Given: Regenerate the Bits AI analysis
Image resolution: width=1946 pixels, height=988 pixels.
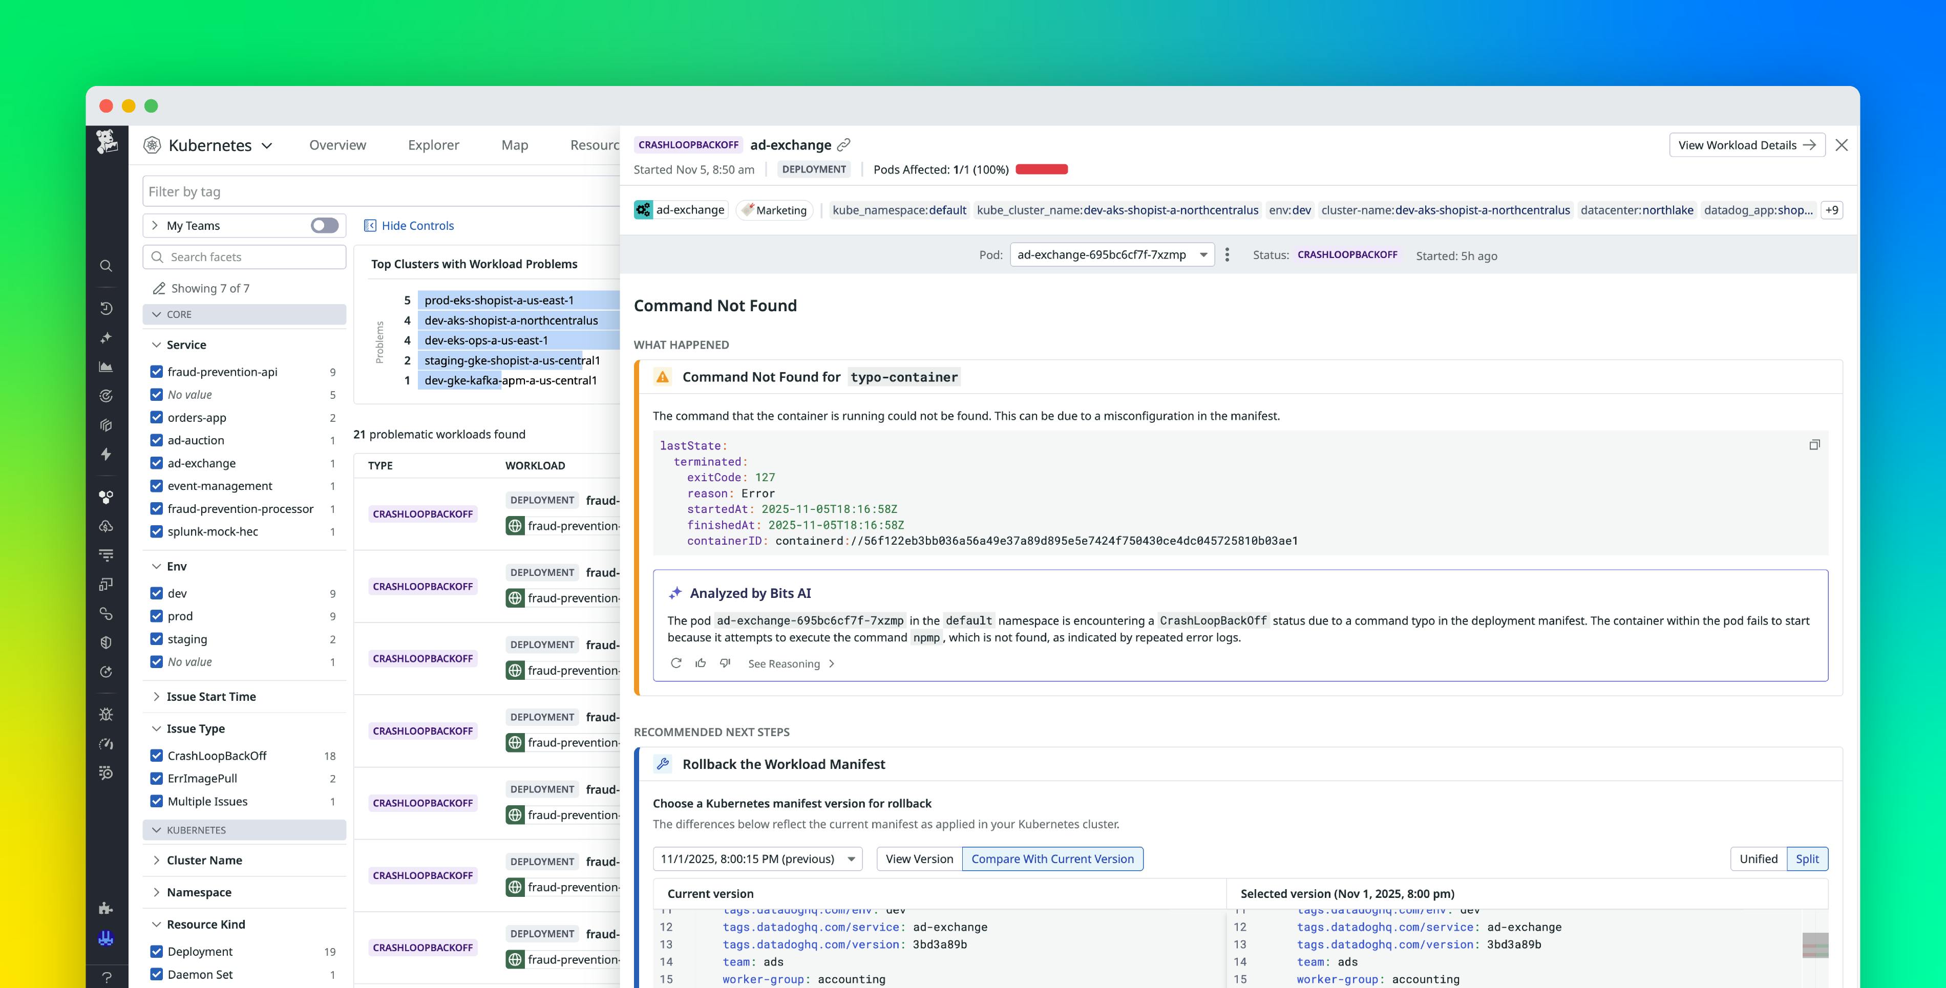Looking at the screenshot, I should pyautogui.click(x=676, y=663).
